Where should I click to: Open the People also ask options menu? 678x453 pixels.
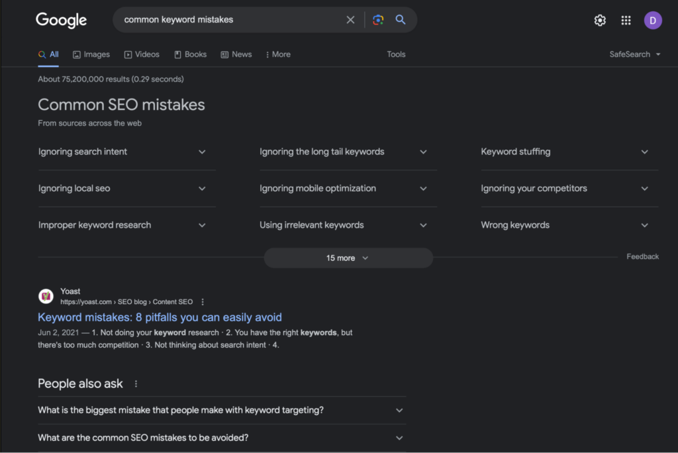pyautogui.click(x=136, y=383)
